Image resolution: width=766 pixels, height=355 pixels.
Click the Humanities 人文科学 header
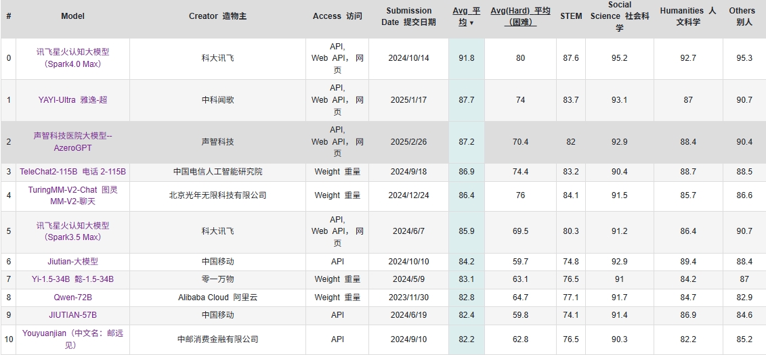click(688, 17)
